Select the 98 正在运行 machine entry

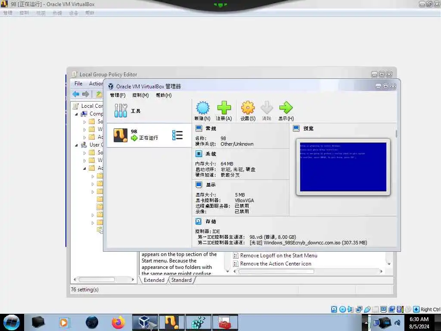click(x=149, y=135)
